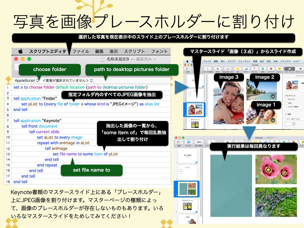The width and height of the screenshot is (304, 228).
Task: Open the Media (メディア) icon in Keynote toolbar
Action: (x=271, y=69)
